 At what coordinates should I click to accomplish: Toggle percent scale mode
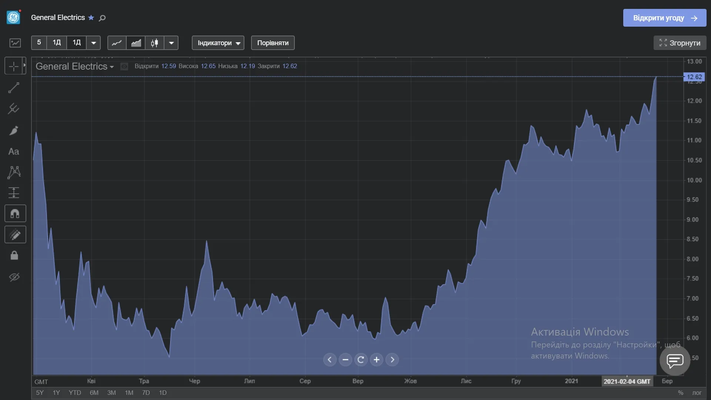pos(681,393)
